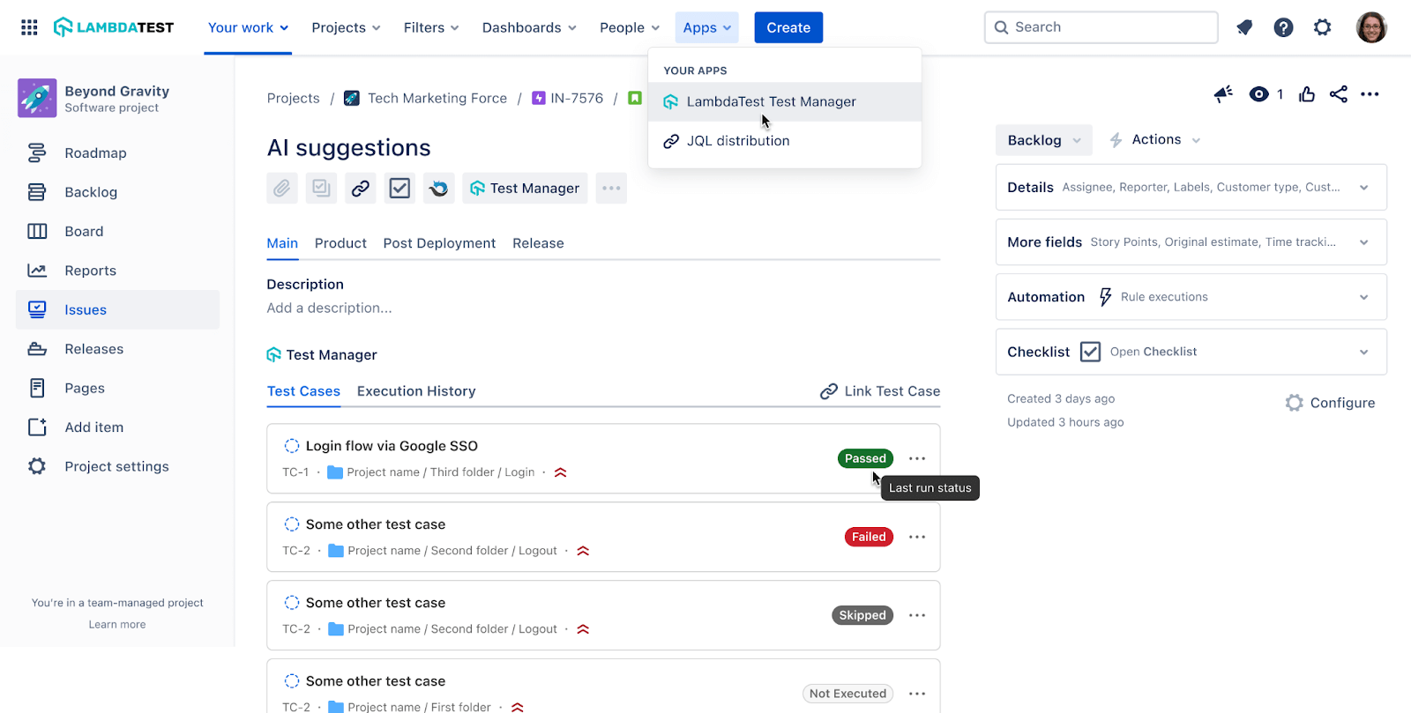Viewport: 1411px width, 713px height.
Task: Click the Configure gear icon
Action: pos(1294,403)
